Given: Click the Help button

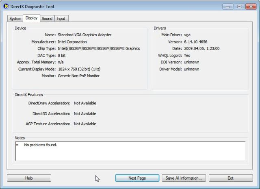Looking at the screenshot, I should coord(29,178).
